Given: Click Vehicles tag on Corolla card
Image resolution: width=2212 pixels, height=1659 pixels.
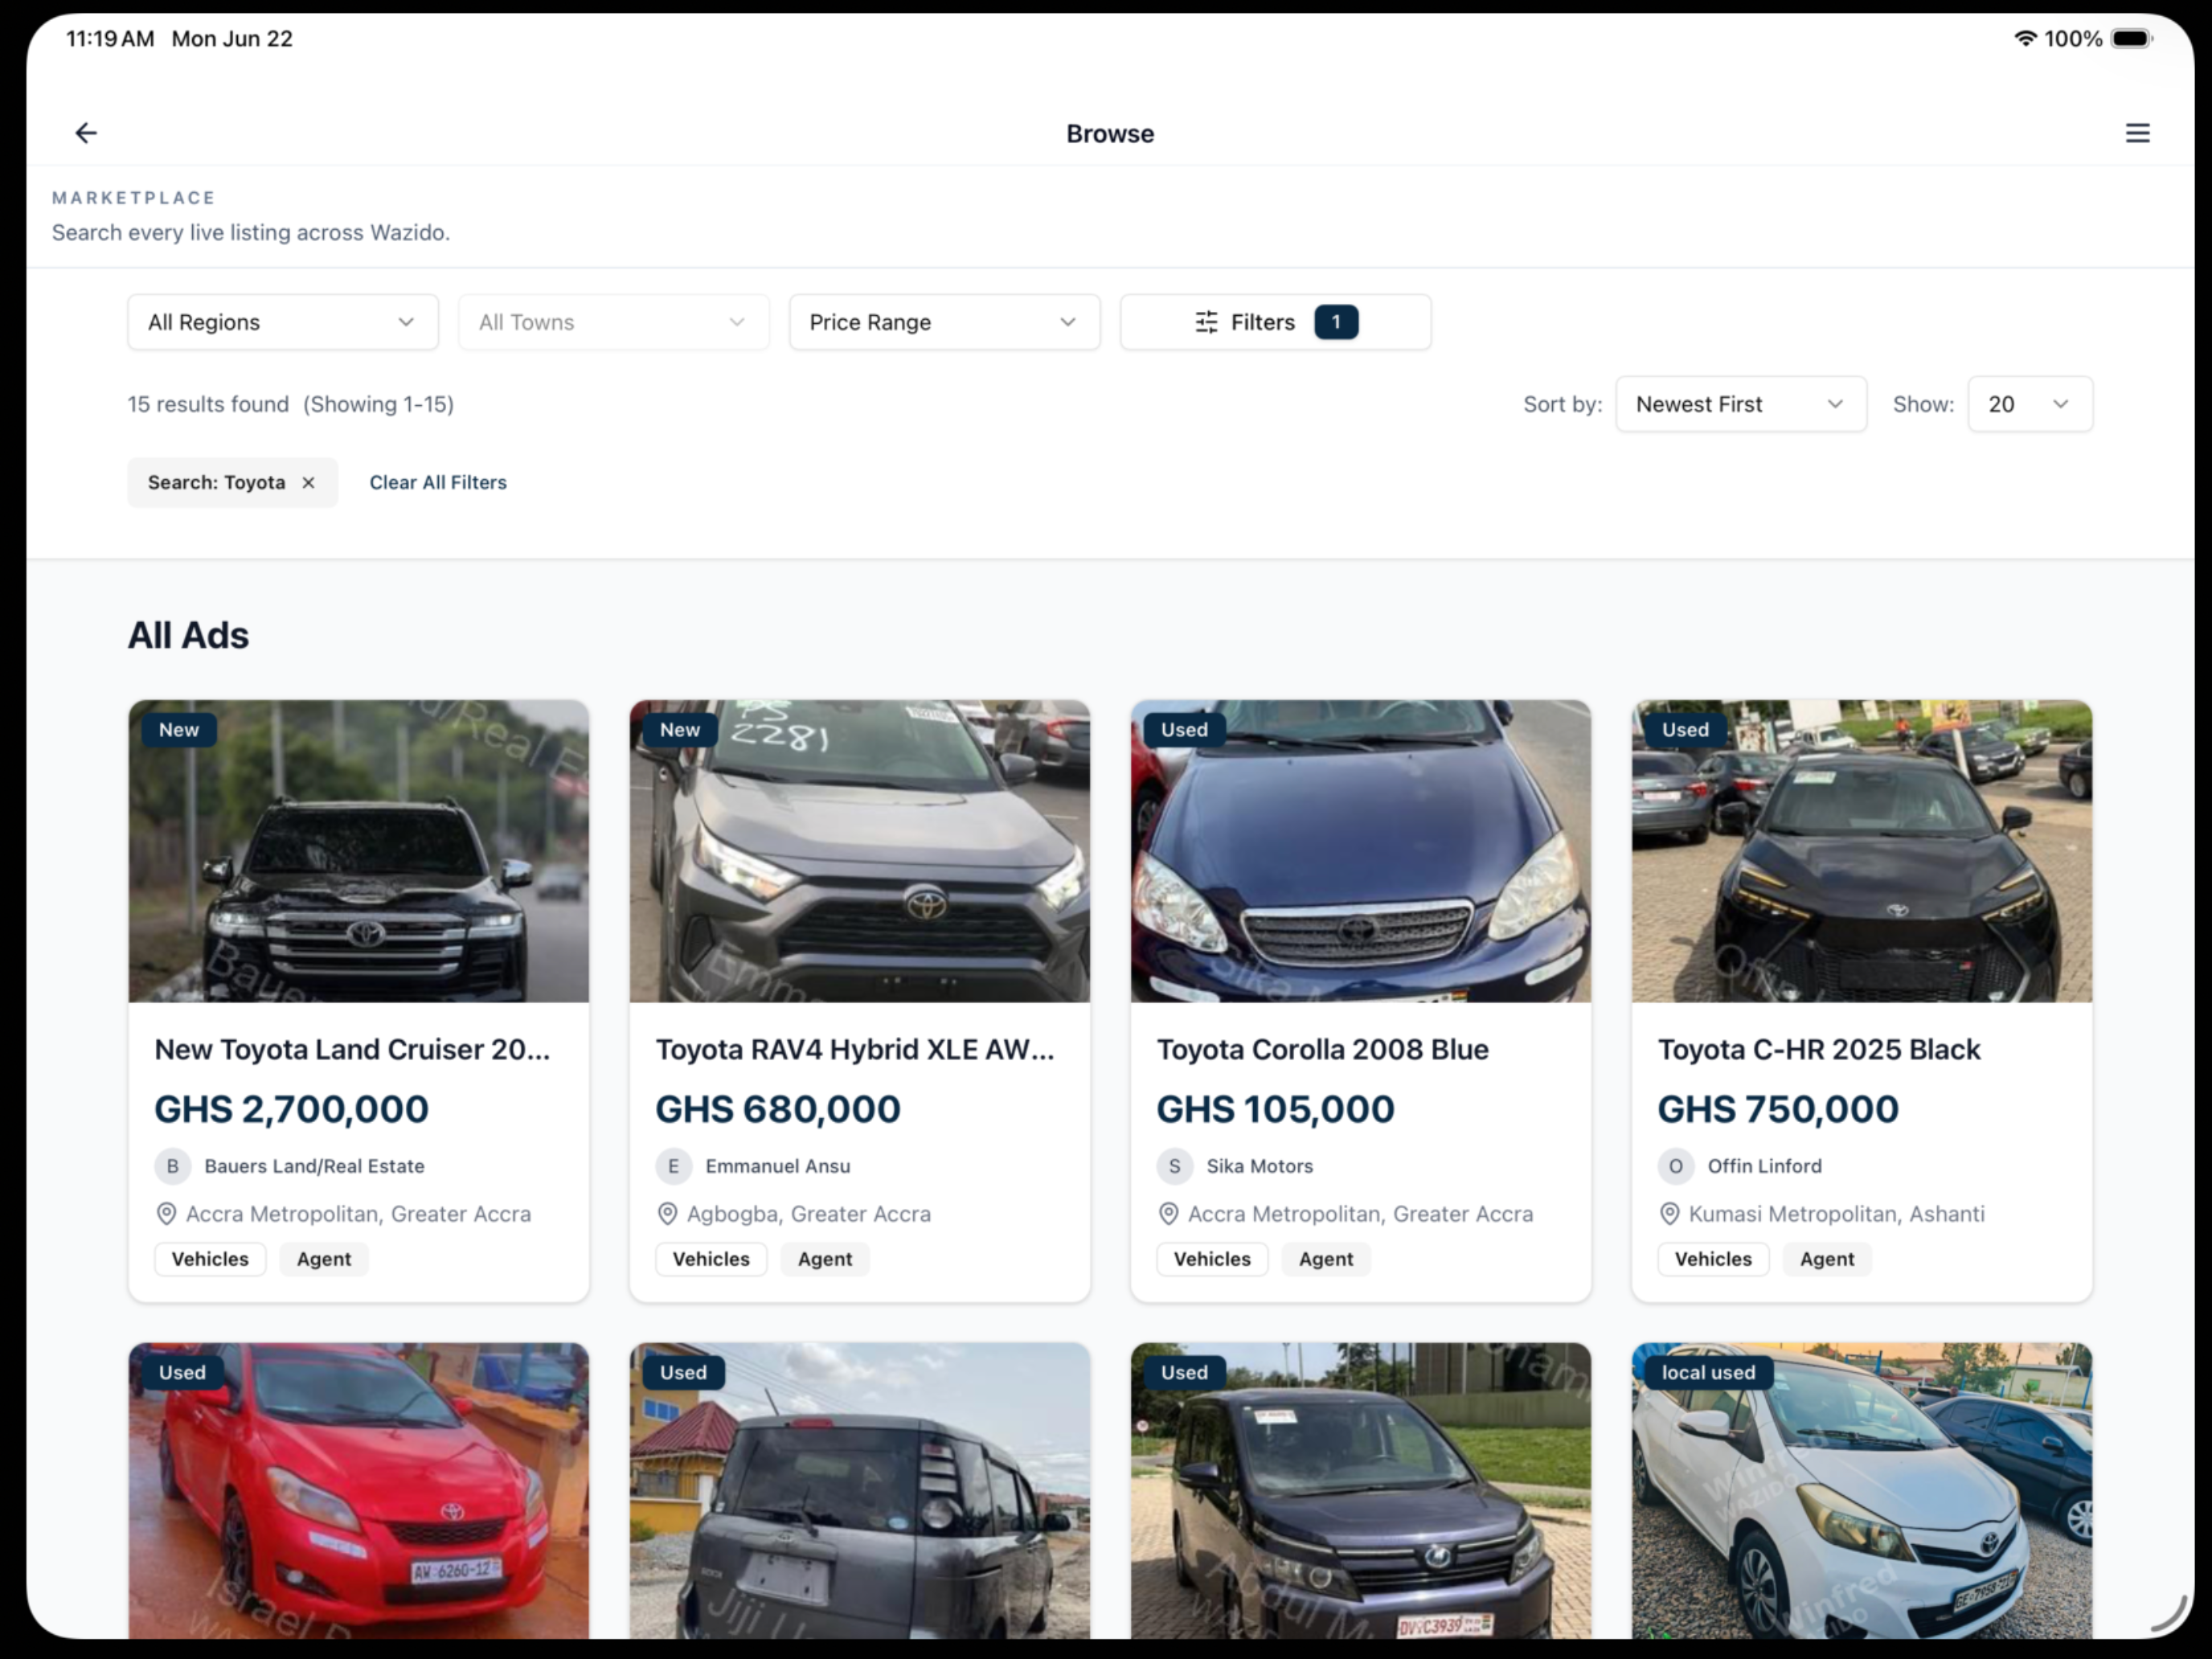Looking at the screenshot, I should tap(1212, 1259).
